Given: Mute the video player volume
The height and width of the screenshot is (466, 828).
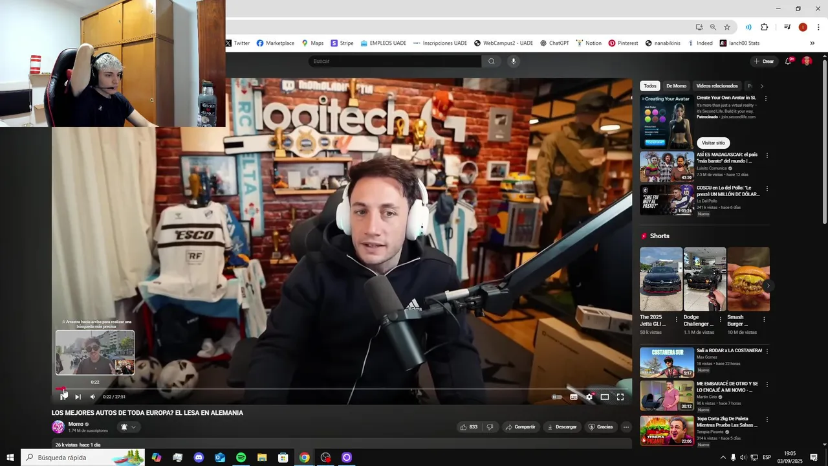Looking at the screenshot, I should tap(93, 397).
